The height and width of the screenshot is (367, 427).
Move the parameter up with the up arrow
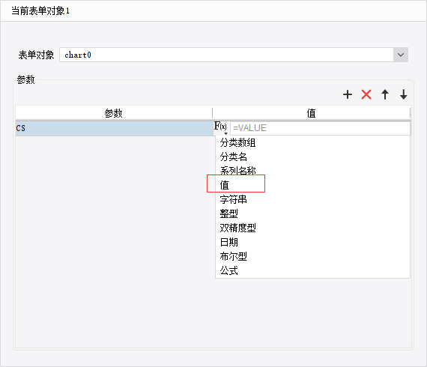click(x=385, y=94)
